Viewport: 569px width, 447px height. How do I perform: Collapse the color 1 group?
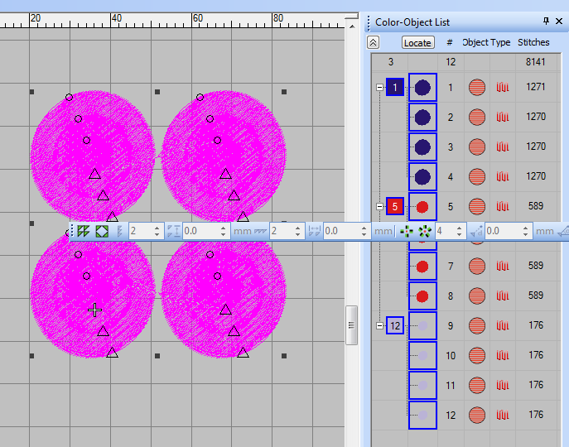[379, 88]
